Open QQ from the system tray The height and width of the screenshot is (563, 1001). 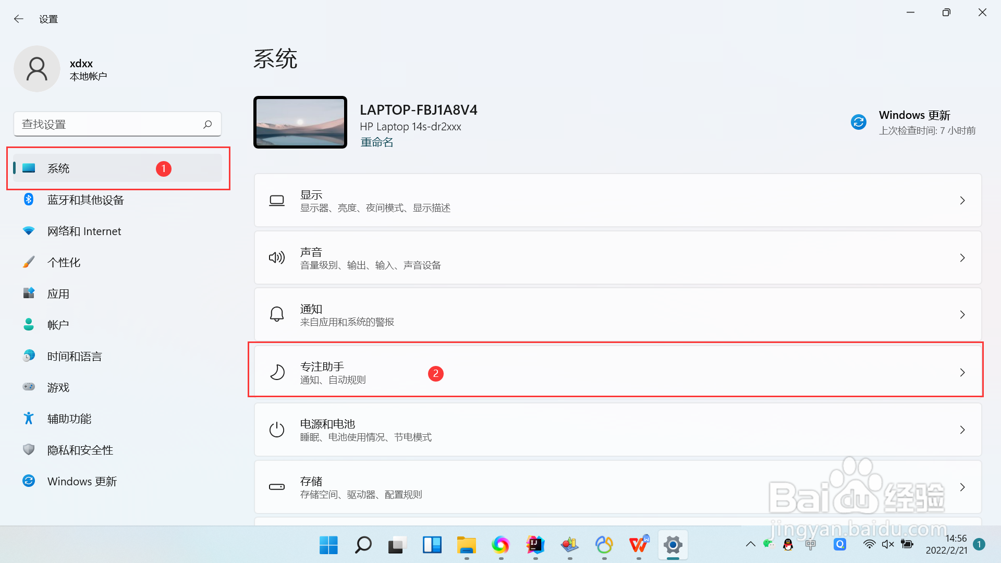point(787,544)
